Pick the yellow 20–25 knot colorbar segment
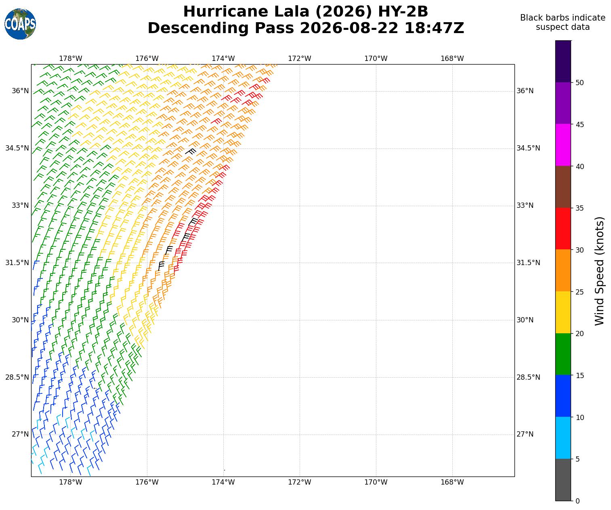The width and height of the screenshot is (611, 510). point(563,312)
